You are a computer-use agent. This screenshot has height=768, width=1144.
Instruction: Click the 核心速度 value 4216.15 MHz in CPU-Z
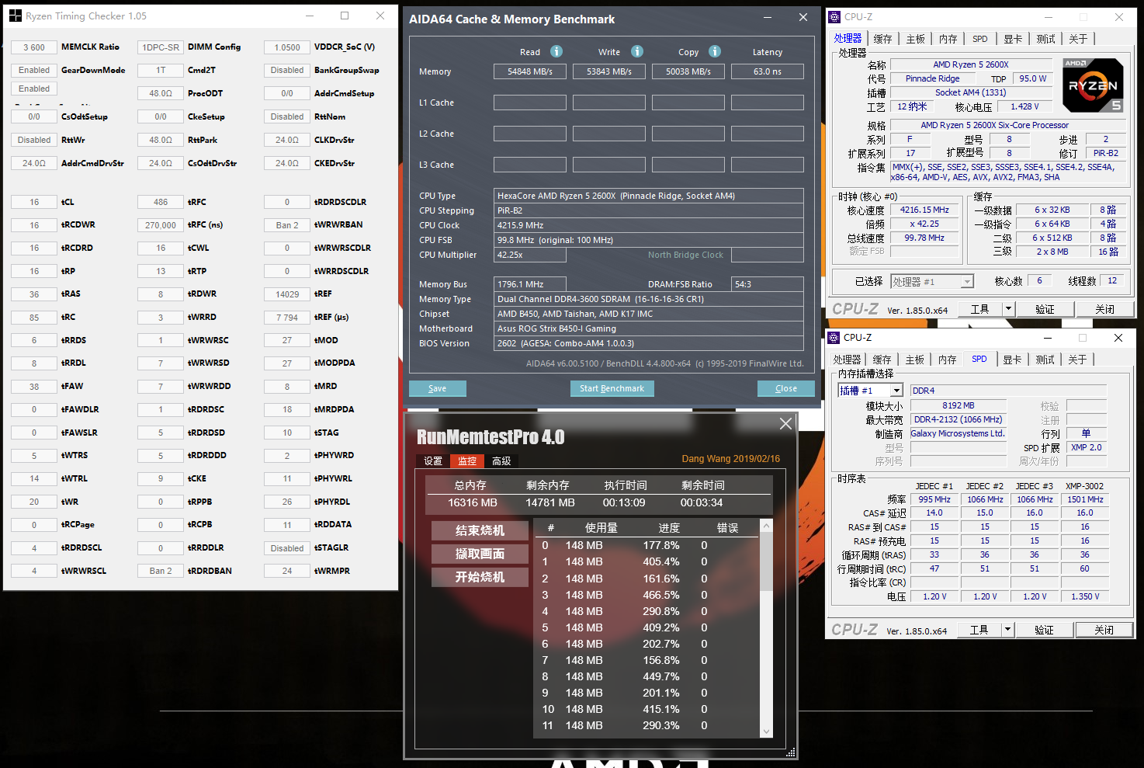coord(924,210)
